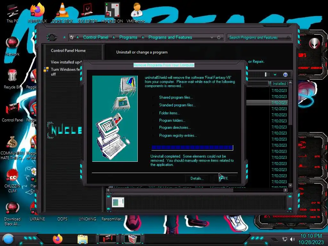Screen dimensions: 328x246
Task: Click the View installed updates link
Action: (x=66, y=62)
